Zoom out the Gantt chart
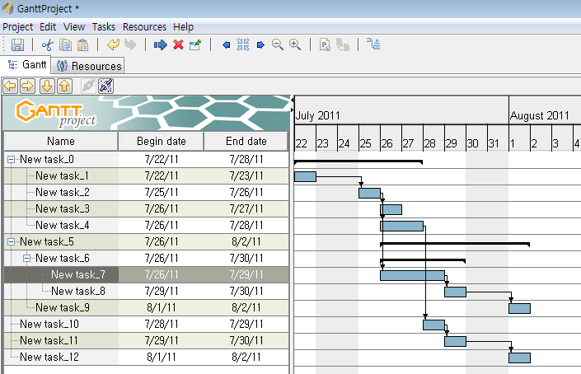 tap(278, 44)
